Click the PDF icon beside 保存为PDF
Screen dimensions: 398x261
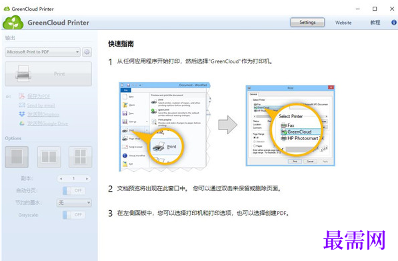point(22,96)
